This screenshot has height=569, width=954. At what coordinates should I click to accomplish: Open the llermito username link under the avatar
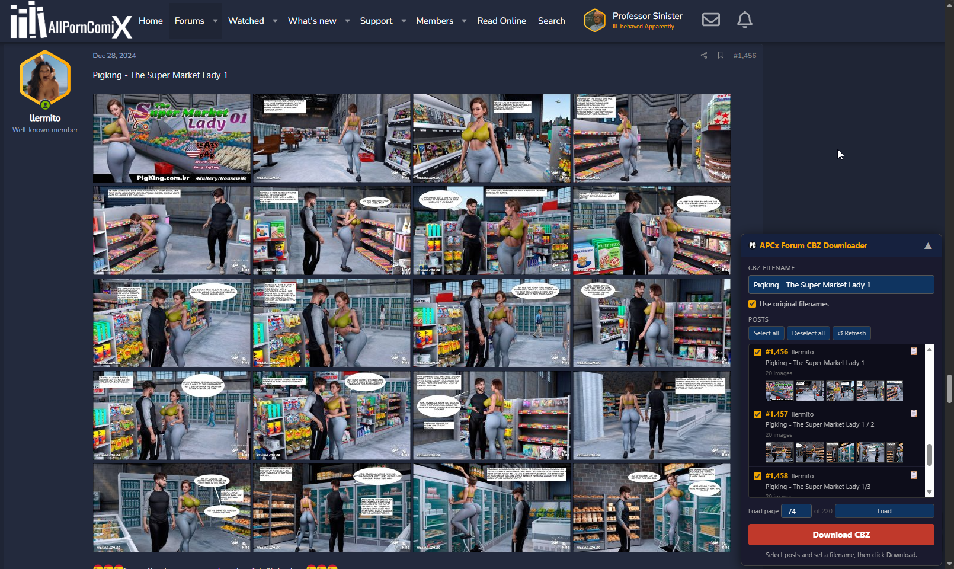pos(45,118)
